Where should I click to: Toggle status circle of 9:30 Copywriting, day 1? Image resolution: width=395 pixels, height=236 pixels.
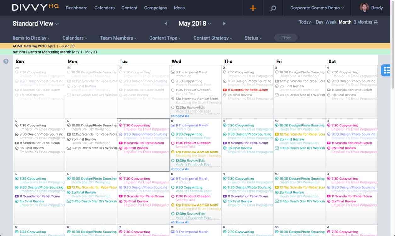pyautogui.click(x=172, y=81)
